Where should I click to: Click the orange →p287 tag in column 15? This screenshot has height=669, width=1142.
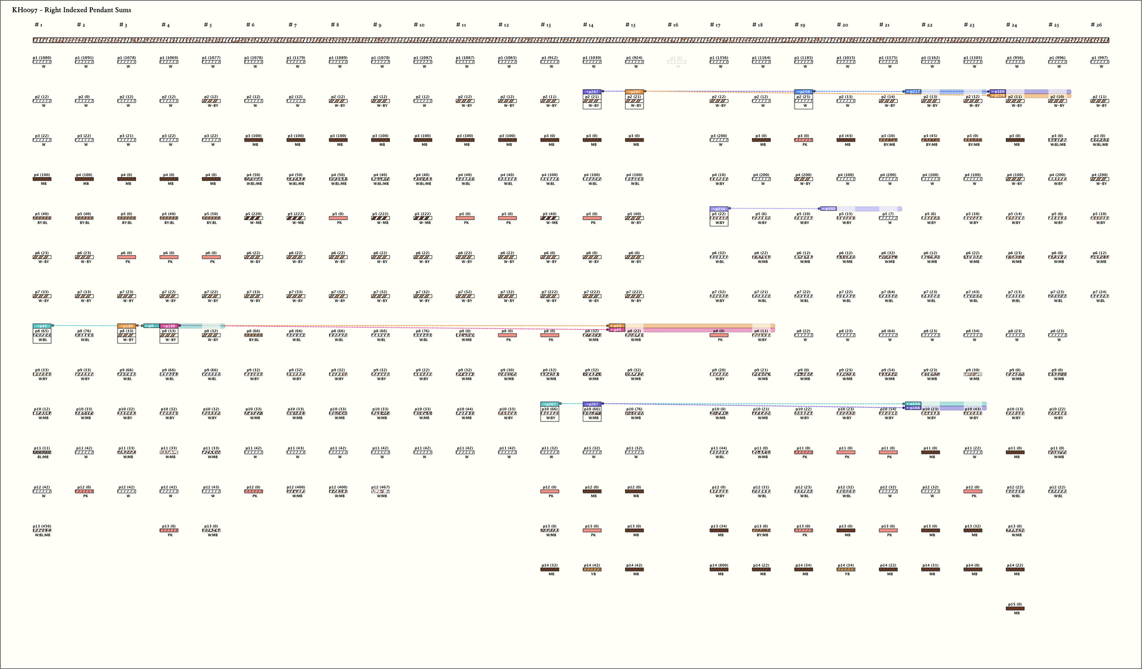(x=634, y=91)
